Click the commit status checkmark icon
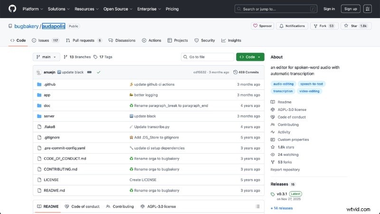The image size is (380, 214). pos(98,72)
